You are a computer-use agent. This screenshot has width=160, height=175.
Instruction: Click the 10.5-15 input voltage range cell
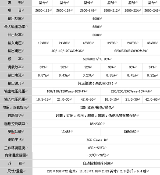click(x=43, y=99)
